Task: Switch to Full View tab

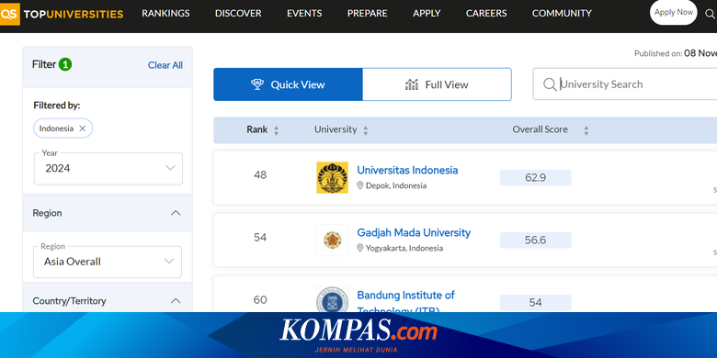Action: (438, 84)
